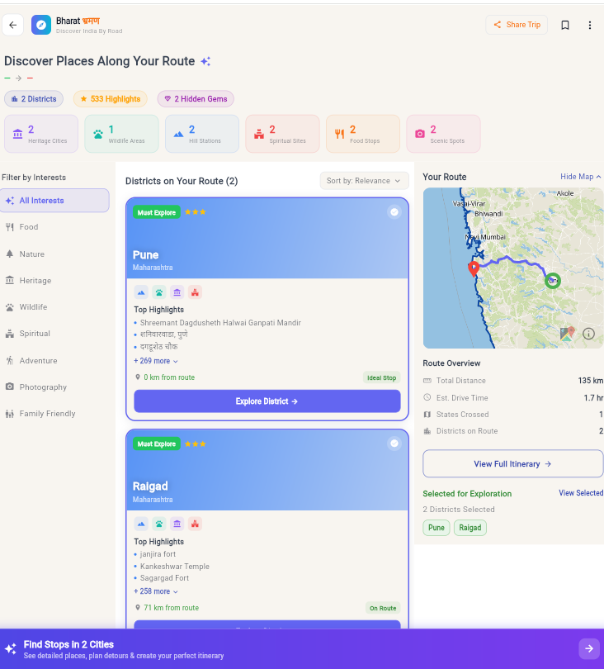Click the Food Stops cutlery icon

pos(339,134)
